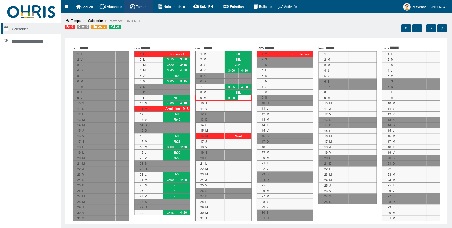
Task: Select the Armistice 1918 holiday cell
Action: (x=177, y=109)
